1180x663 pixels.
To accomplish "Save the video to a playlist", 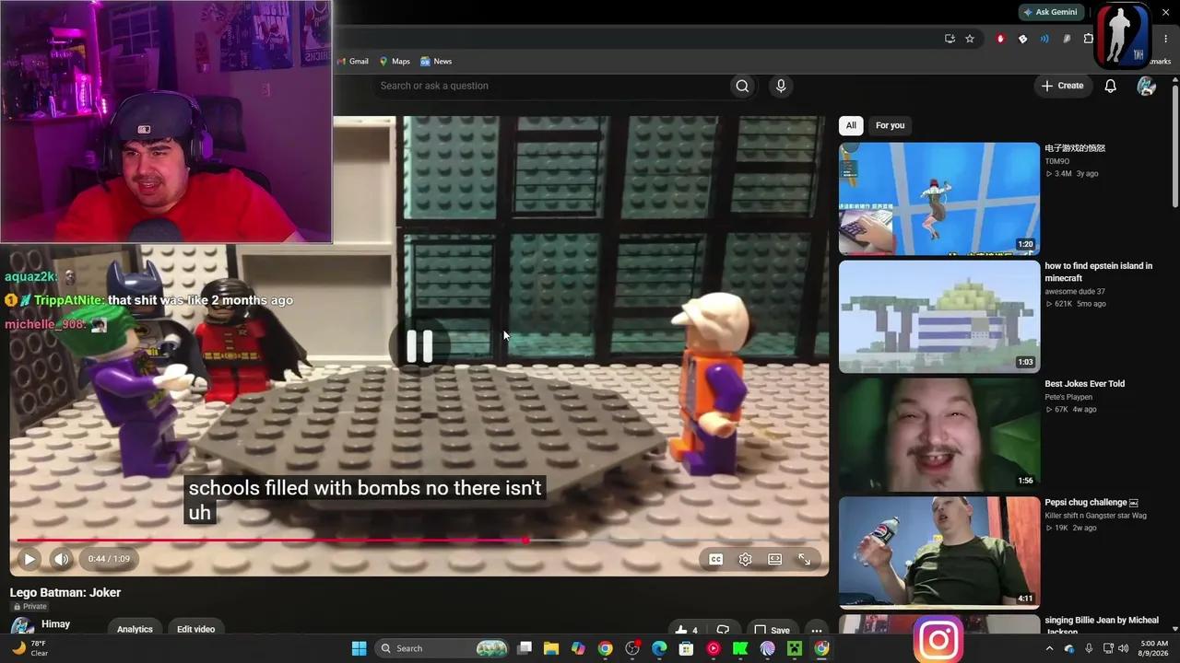I will [773, 631].
